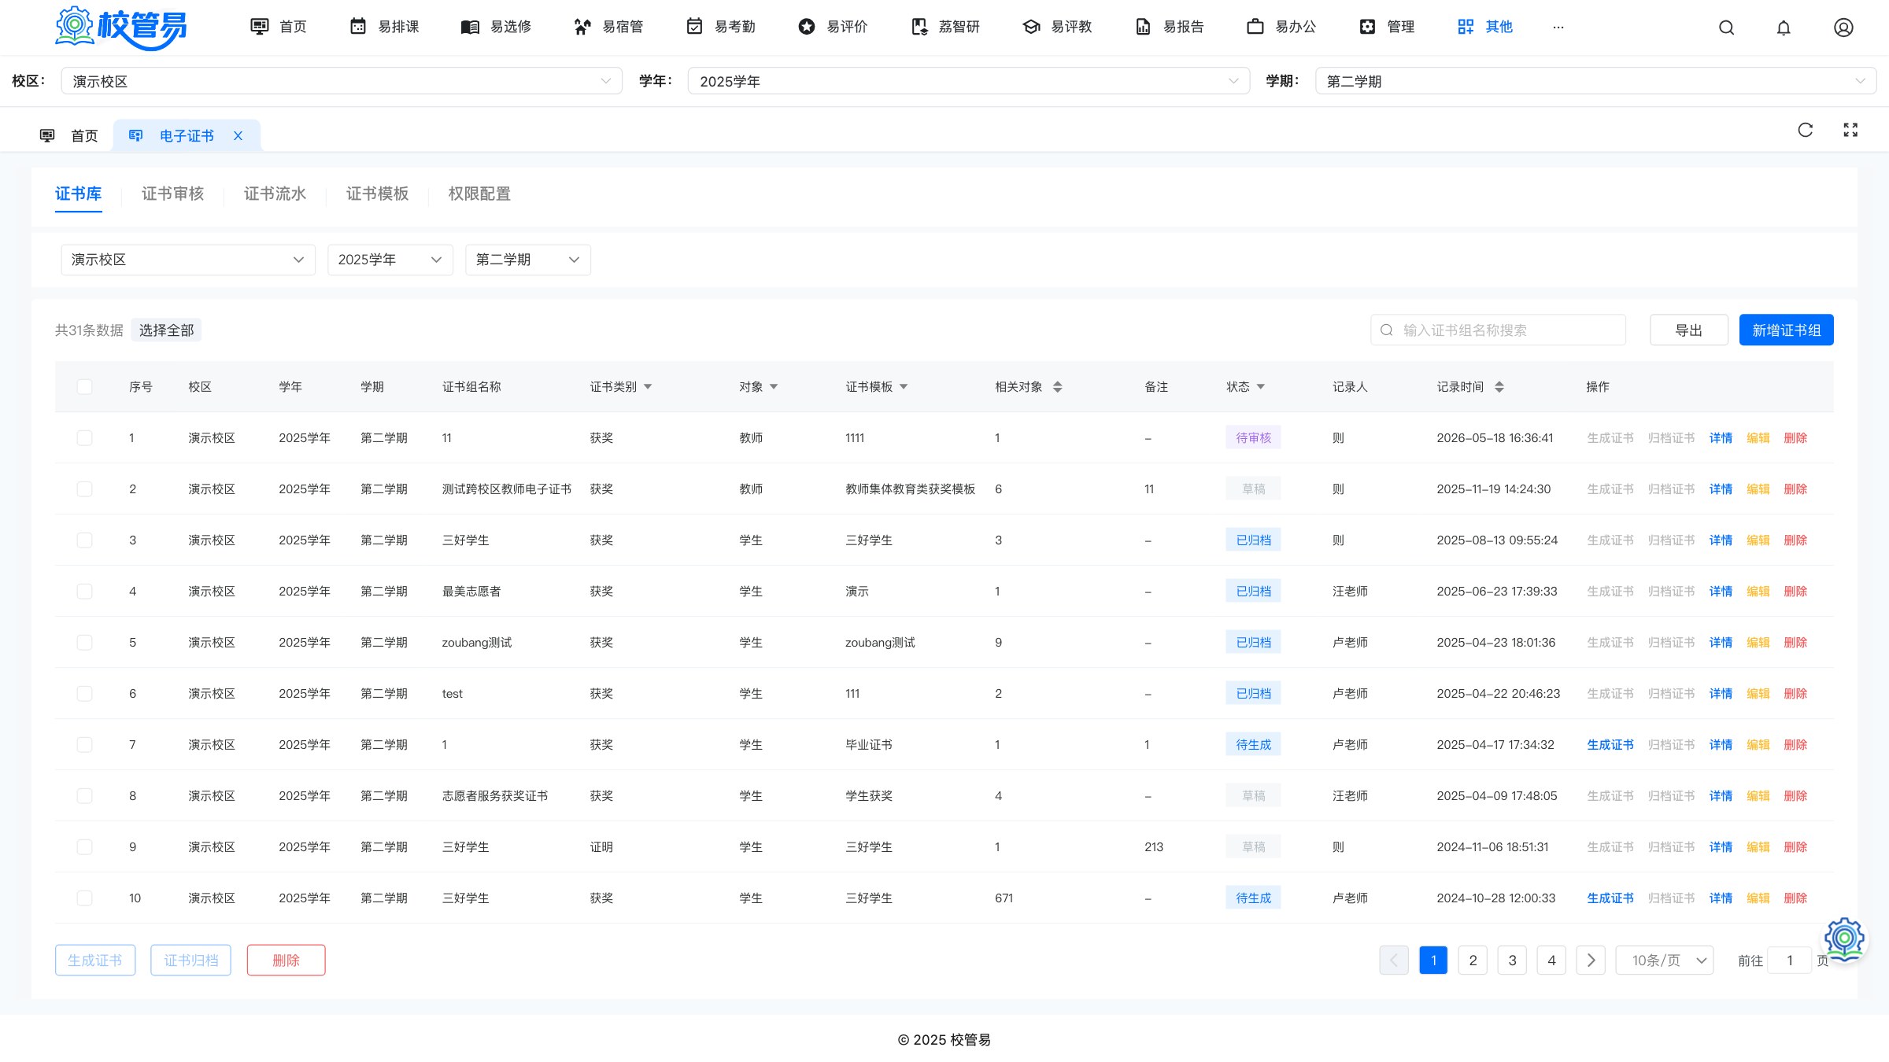
Task: Sort by 记录时间 column
Action: (1499, 387)
